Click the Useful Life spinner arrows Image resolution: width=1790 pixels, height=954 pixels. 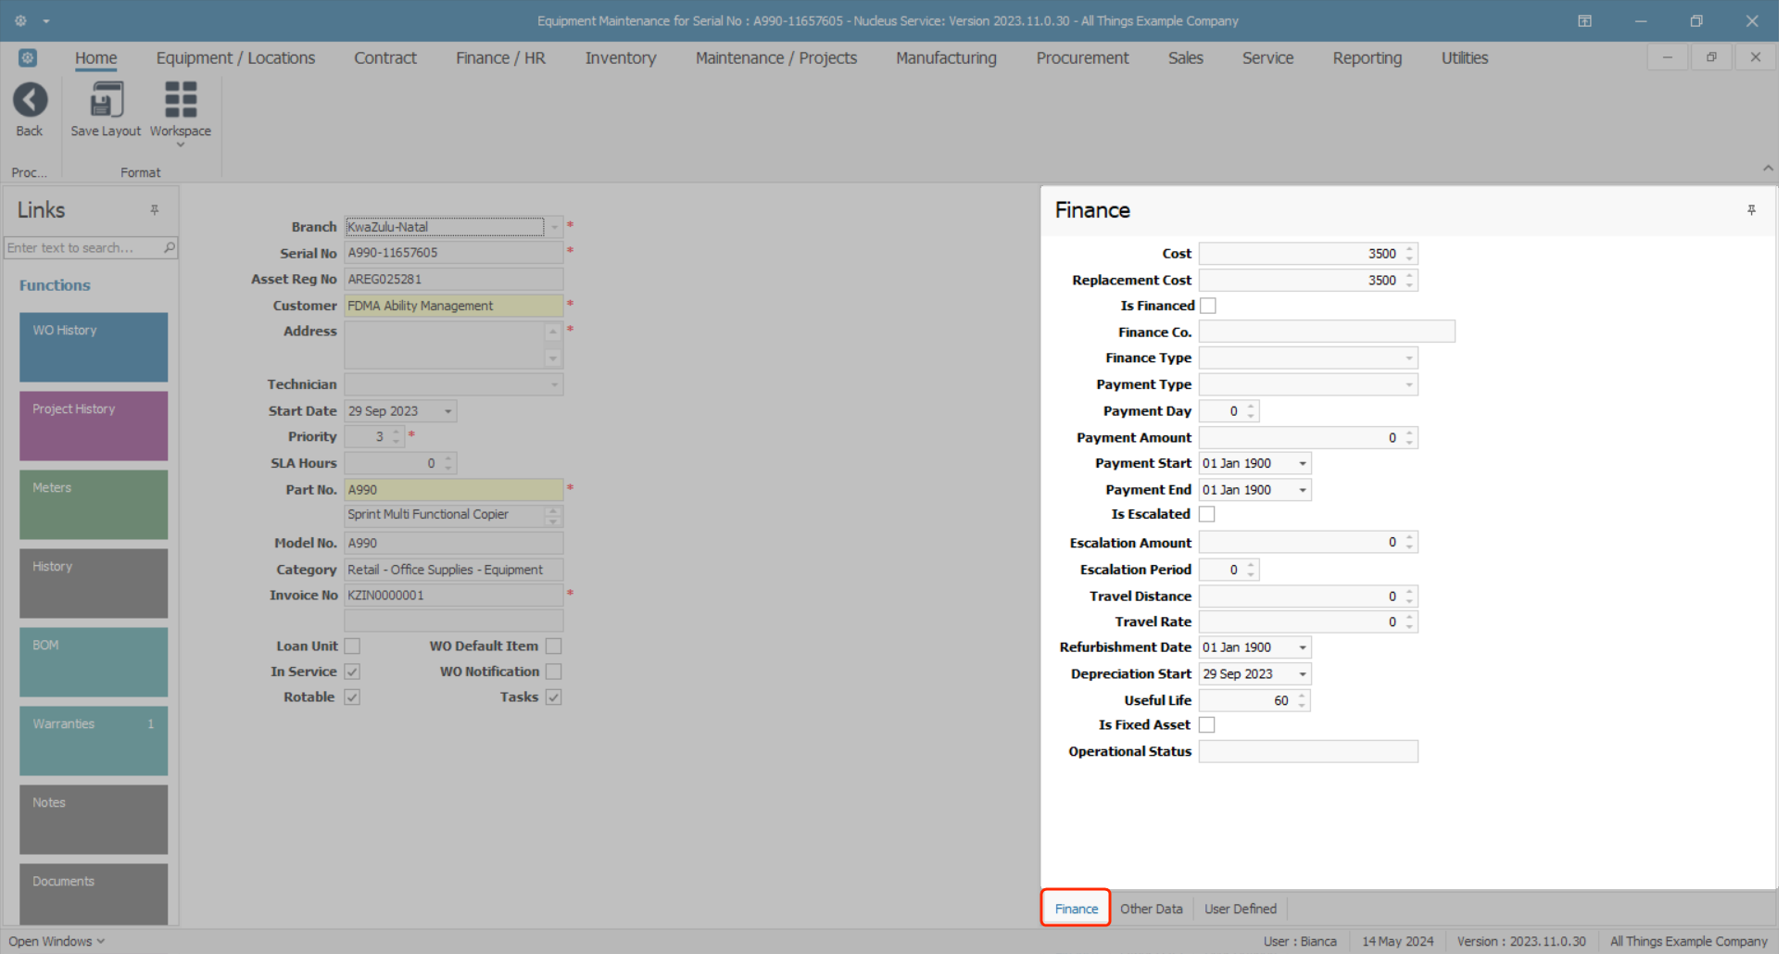coord(1302,701)
